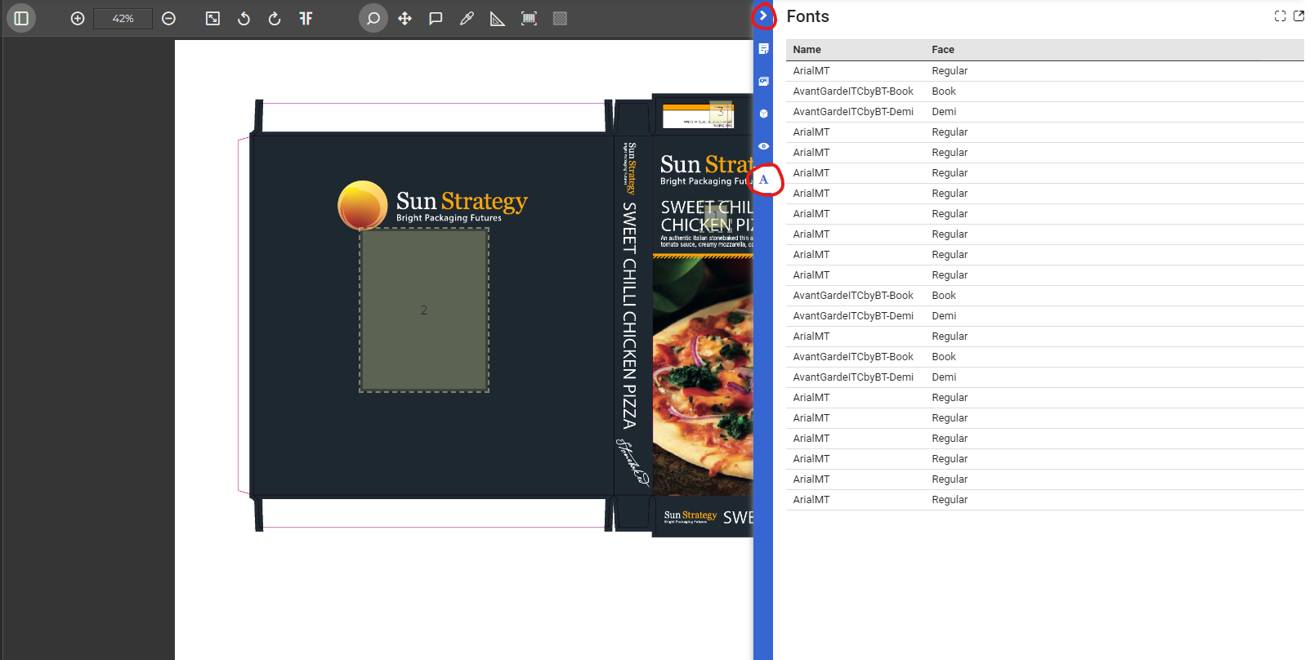Collapse the side panel with chevron
The width and height of the screenshot is (1314, 660).
(763, 16)
